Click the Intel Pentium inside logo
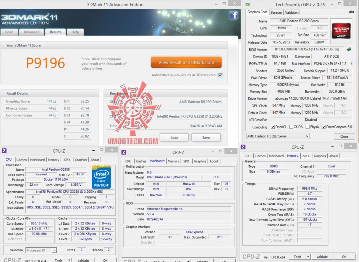The image size is (359, 262). pyautogui.click(x=101, y=177)
